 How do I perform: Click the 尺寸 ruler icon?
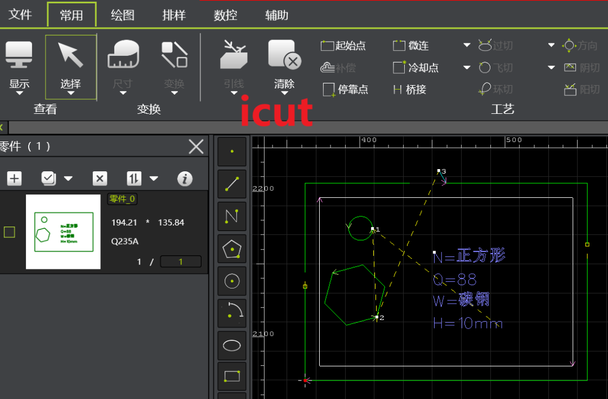pos(123,54)
